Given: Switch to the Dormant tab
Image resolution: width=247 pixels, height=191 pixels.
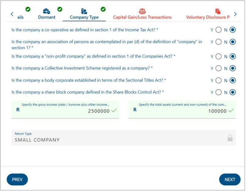Looking at the screenshot, I should (47, 17).
